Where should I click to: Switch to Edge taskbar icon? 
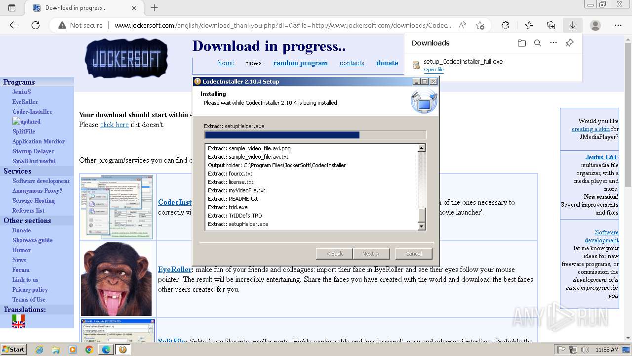point(106,350)
